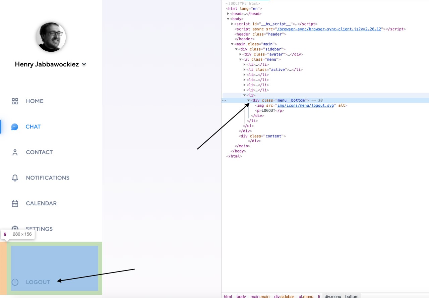This screenshot has height=298, width=429.
Task: Select the ul.menu breadcrumb
Action: (306, 296)
